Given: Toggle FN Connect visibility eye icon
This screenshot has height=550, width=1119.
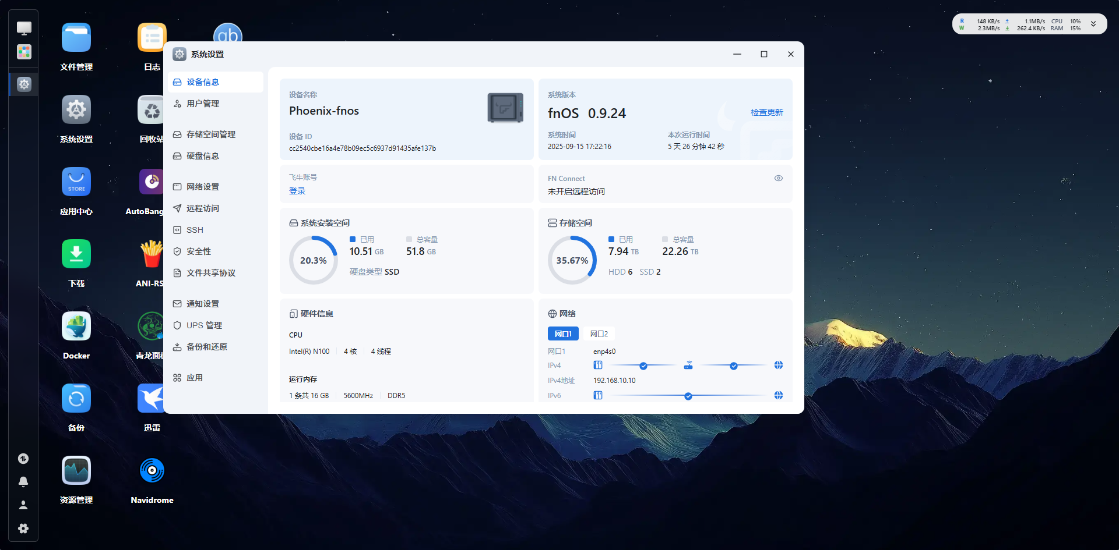Looking at the screenshot, I should click(779, 178).
